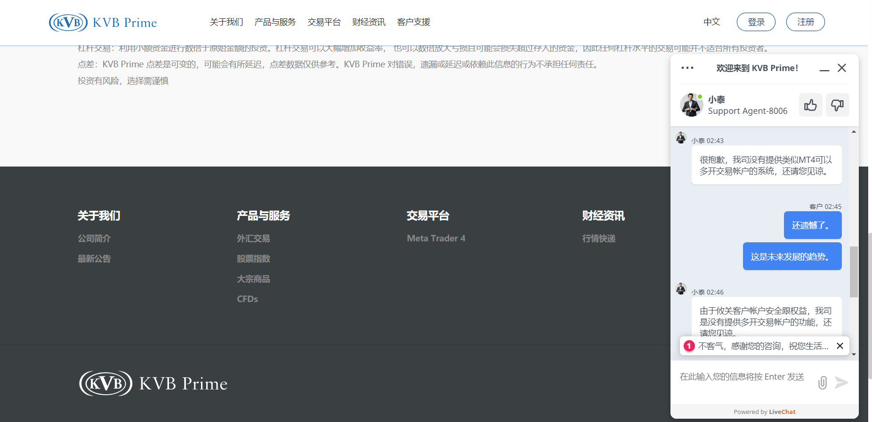Click the 注册 register button

pyautogui.click(x=806, y=22)
